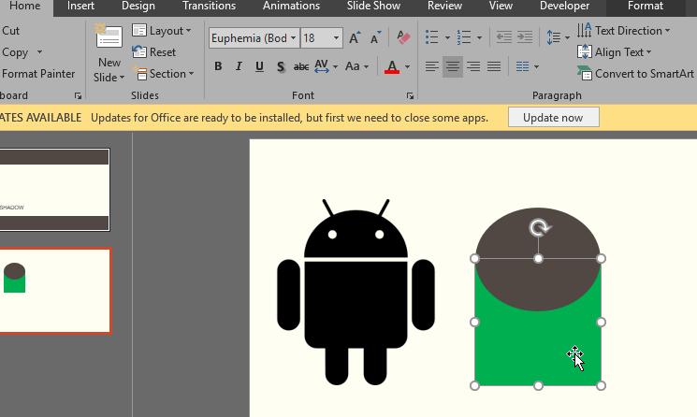The height and width of the screenshot is (417, 697).
Task: Toggle bold formatting
Action: click(x=218, y=66)
